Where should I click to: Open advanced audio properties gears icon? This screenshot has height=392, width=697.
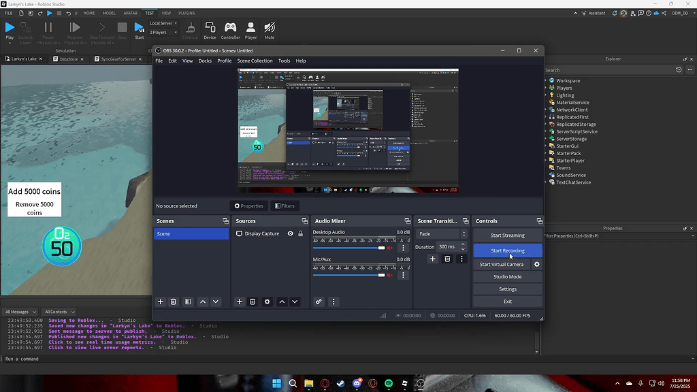tap(319, 301)
